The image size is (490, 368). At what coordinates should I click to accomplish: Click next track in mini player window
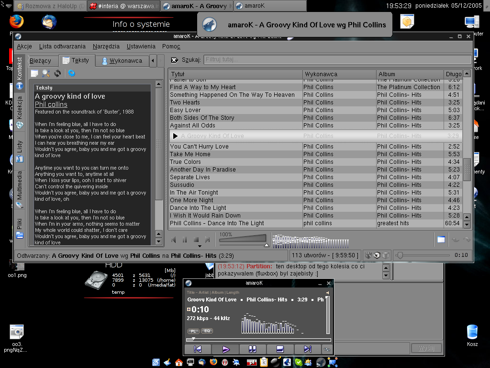coord(308,349)
